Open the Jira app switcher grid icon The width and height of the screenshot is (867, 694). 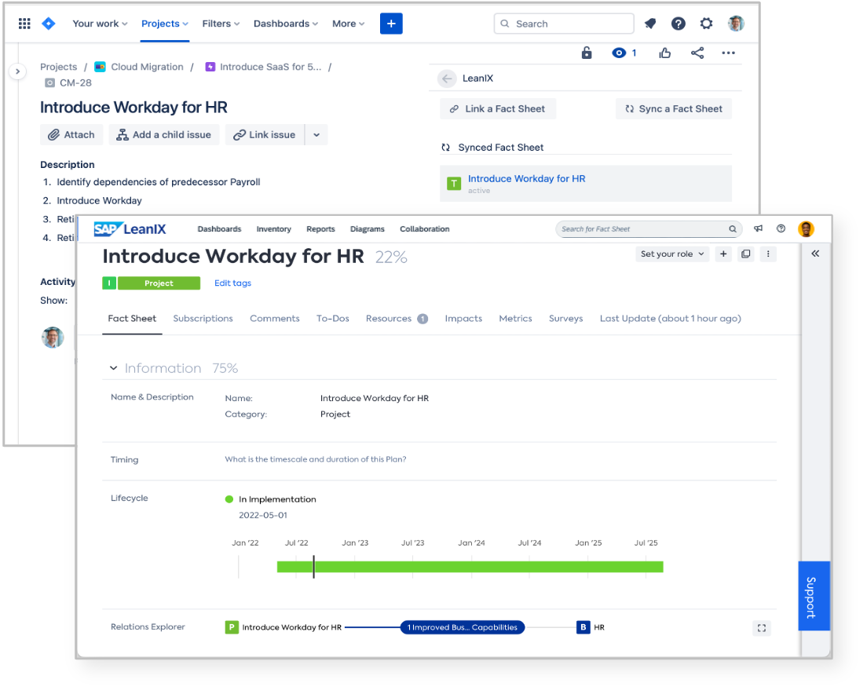[x=24, y=24]
